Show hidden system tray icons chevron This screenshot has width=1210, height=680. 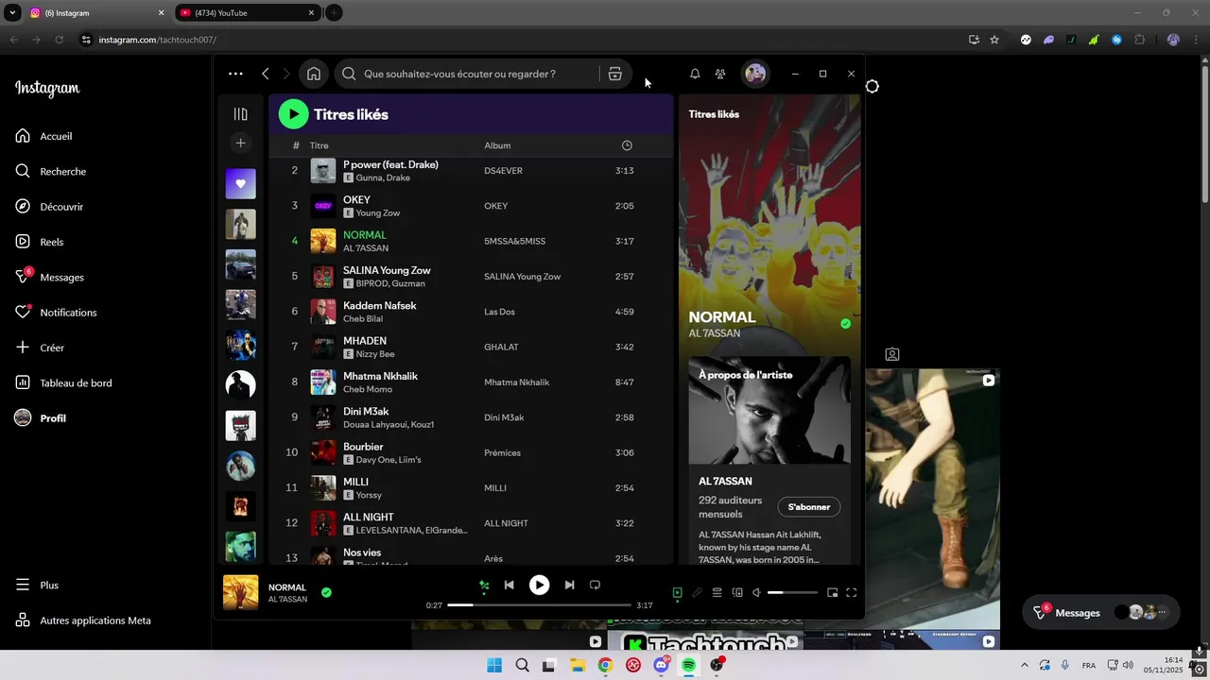(x=1024, y=665)
